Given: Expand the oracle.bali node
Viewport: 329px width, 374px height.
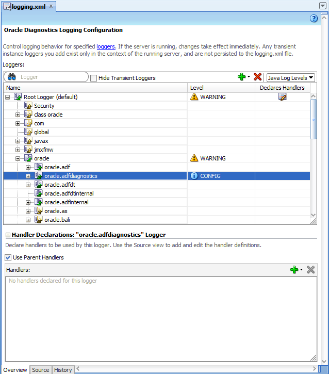Looking at the screenshot, I should (28, 220).
